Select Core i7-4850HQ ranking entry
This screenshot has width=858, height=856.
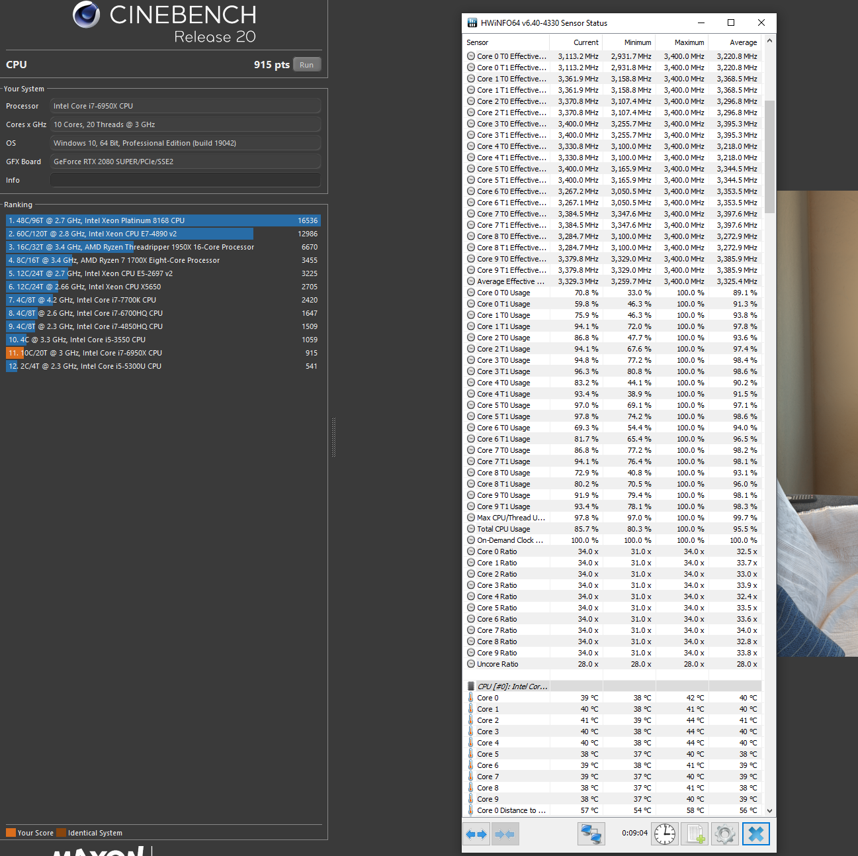tap(163, 326)
